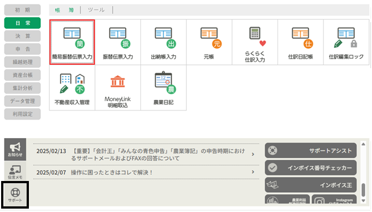
Task: Select the 伝言メモ icon
Action: (x=15, y=171)
